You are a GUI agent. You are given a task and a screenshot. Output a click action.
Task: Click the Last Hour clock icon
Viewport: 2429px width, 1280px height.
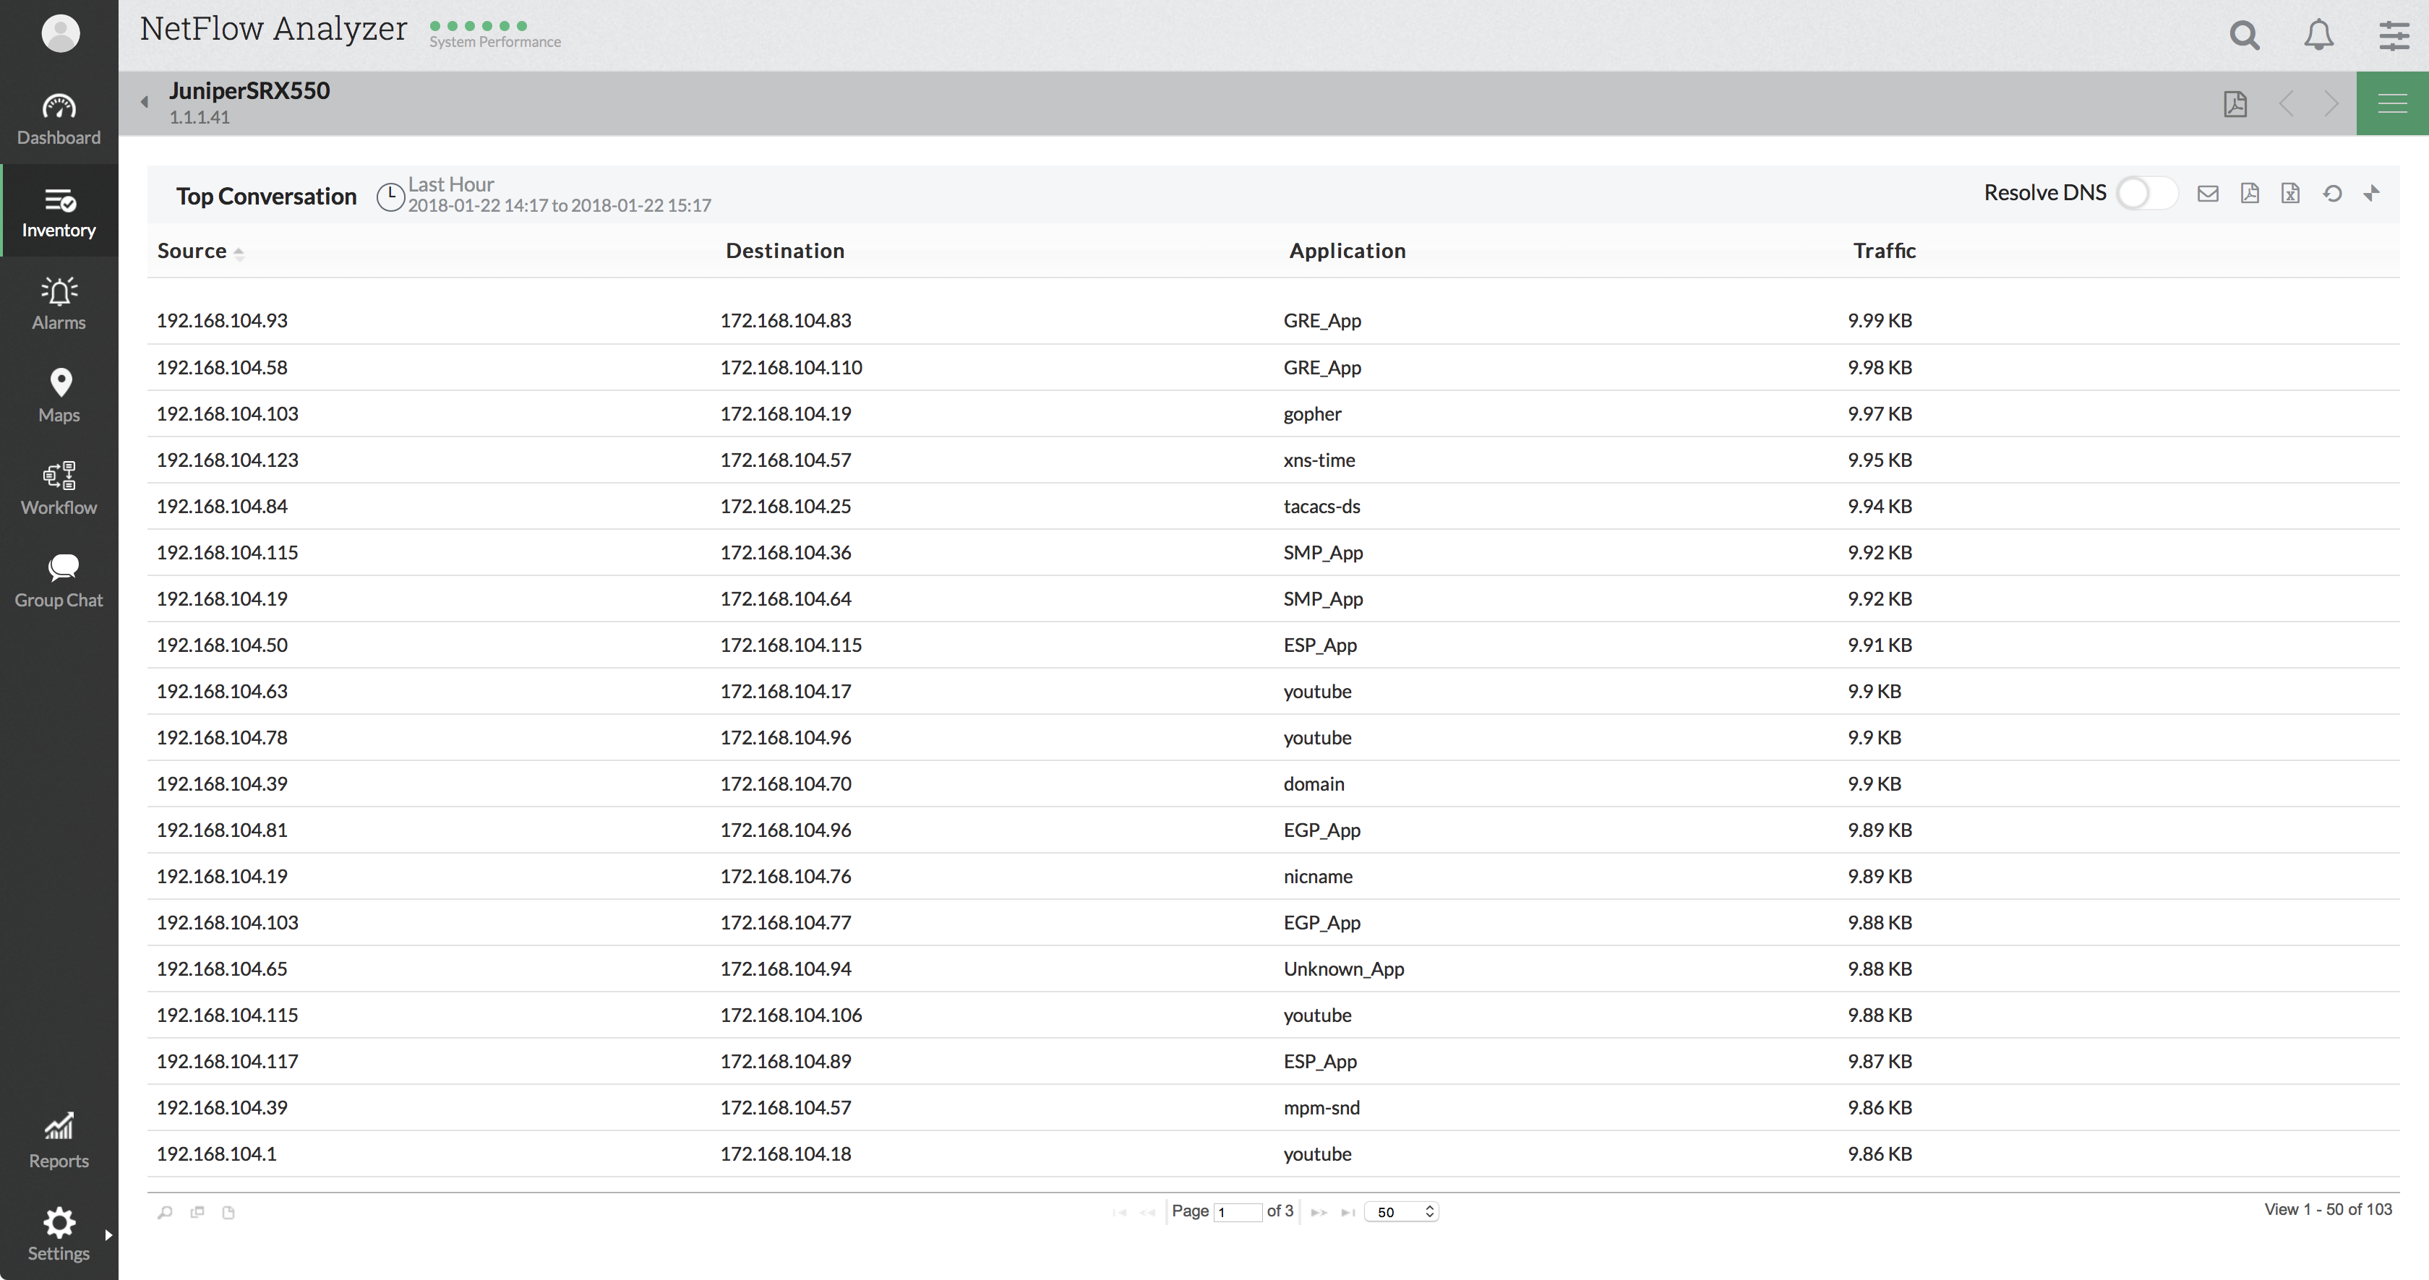[390, 196]
